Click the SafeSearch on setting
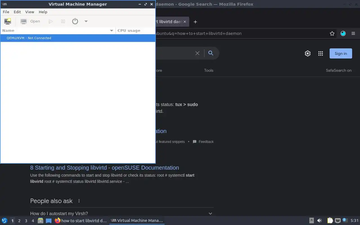Image resolution: width=360 pixels, height=225 pixels. 339,70
